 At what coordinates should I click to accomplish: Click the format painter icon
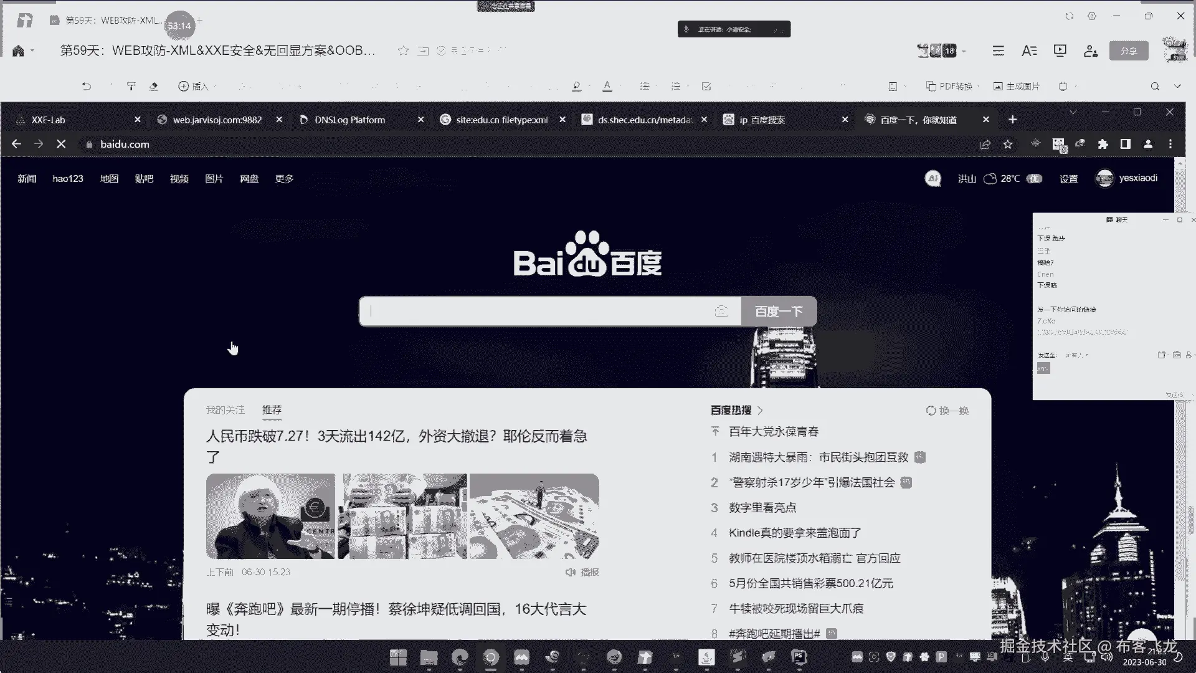coord(131,87)
